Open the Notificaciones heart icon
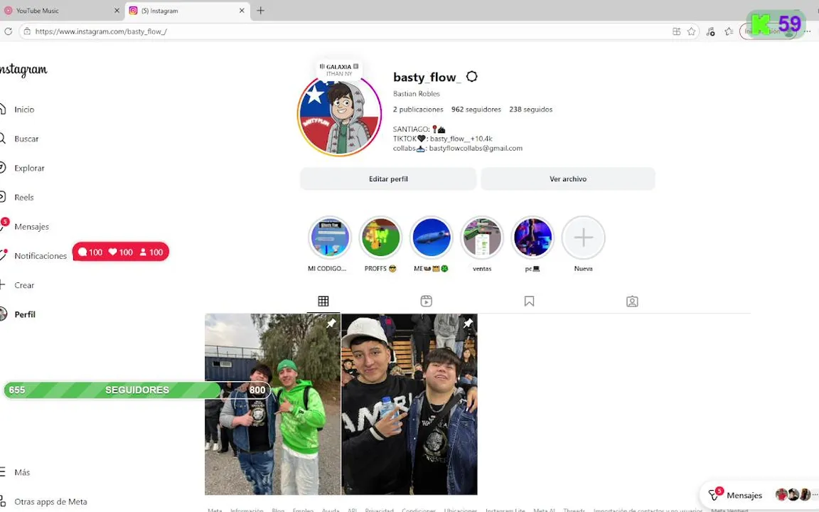 click(3, 255)
